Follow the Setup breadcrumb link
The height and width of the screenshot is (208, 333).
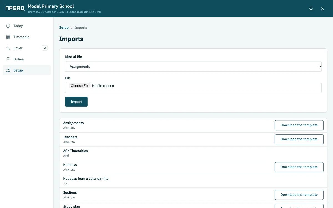[x=64, y=27]
